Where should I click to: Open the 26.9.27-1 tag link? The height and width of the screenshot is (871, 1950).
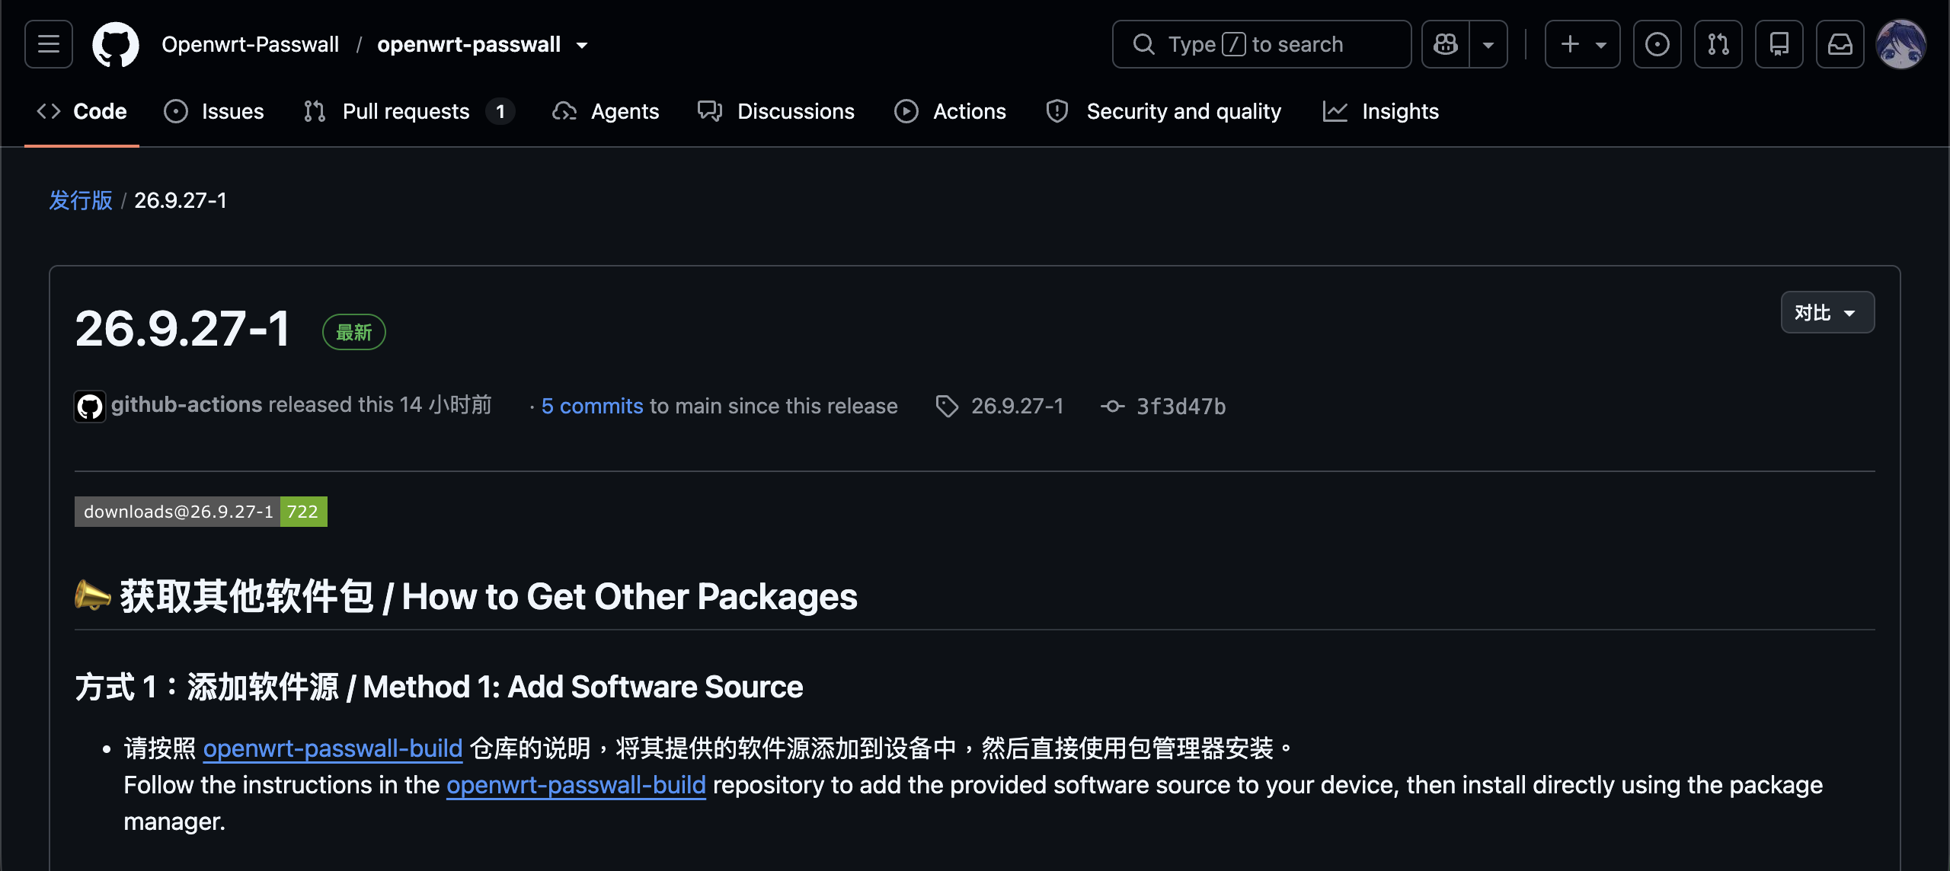pos(1017,406)
